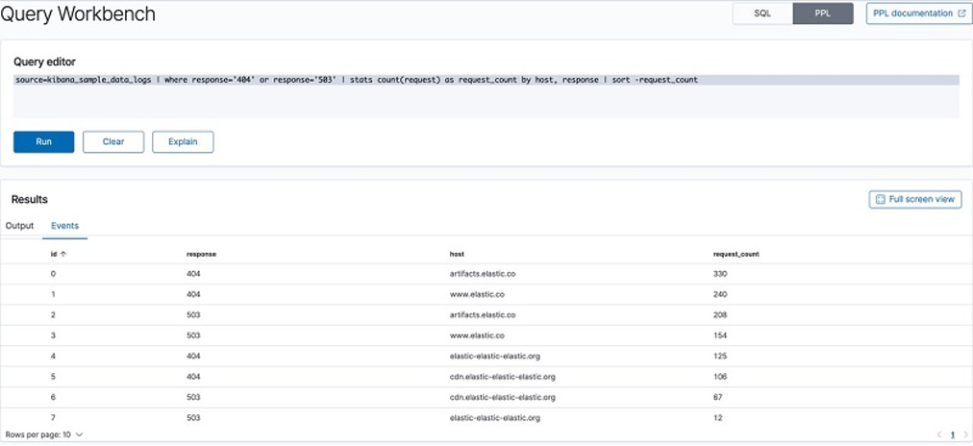Switch to the Output tab
The width and height of the screenshot is (973, 446).
(x=20, y=226)
